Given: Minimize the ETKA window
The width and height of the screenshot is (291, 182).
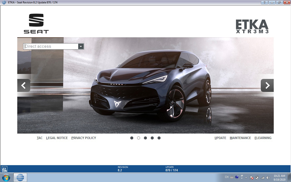Looking at the screenshot, I should [272, 2].
